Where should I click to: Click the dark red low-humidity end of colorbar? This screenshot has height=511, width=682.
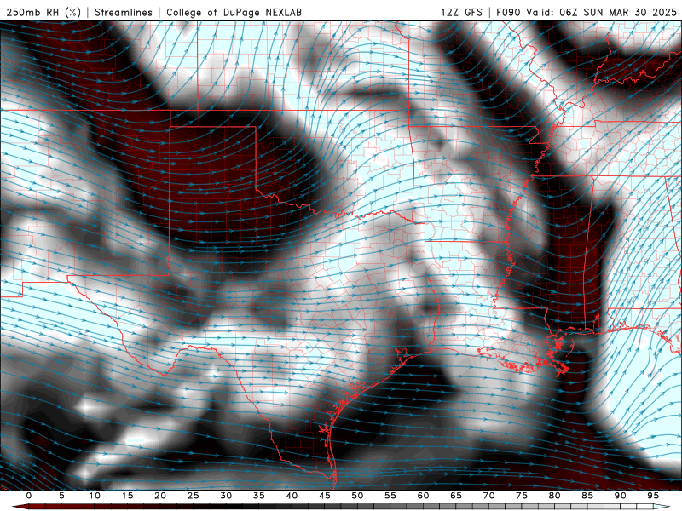22,507
